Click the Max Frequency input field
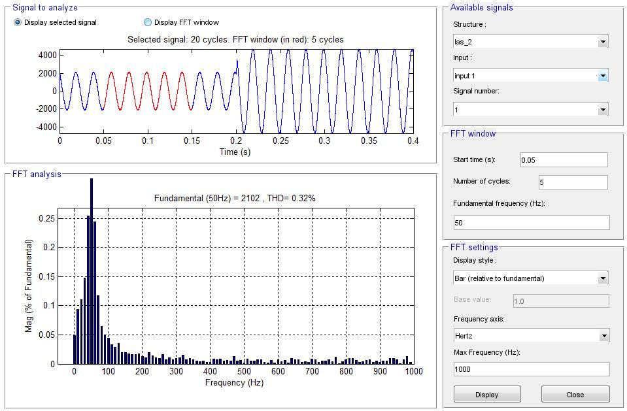 coord(531,369)
